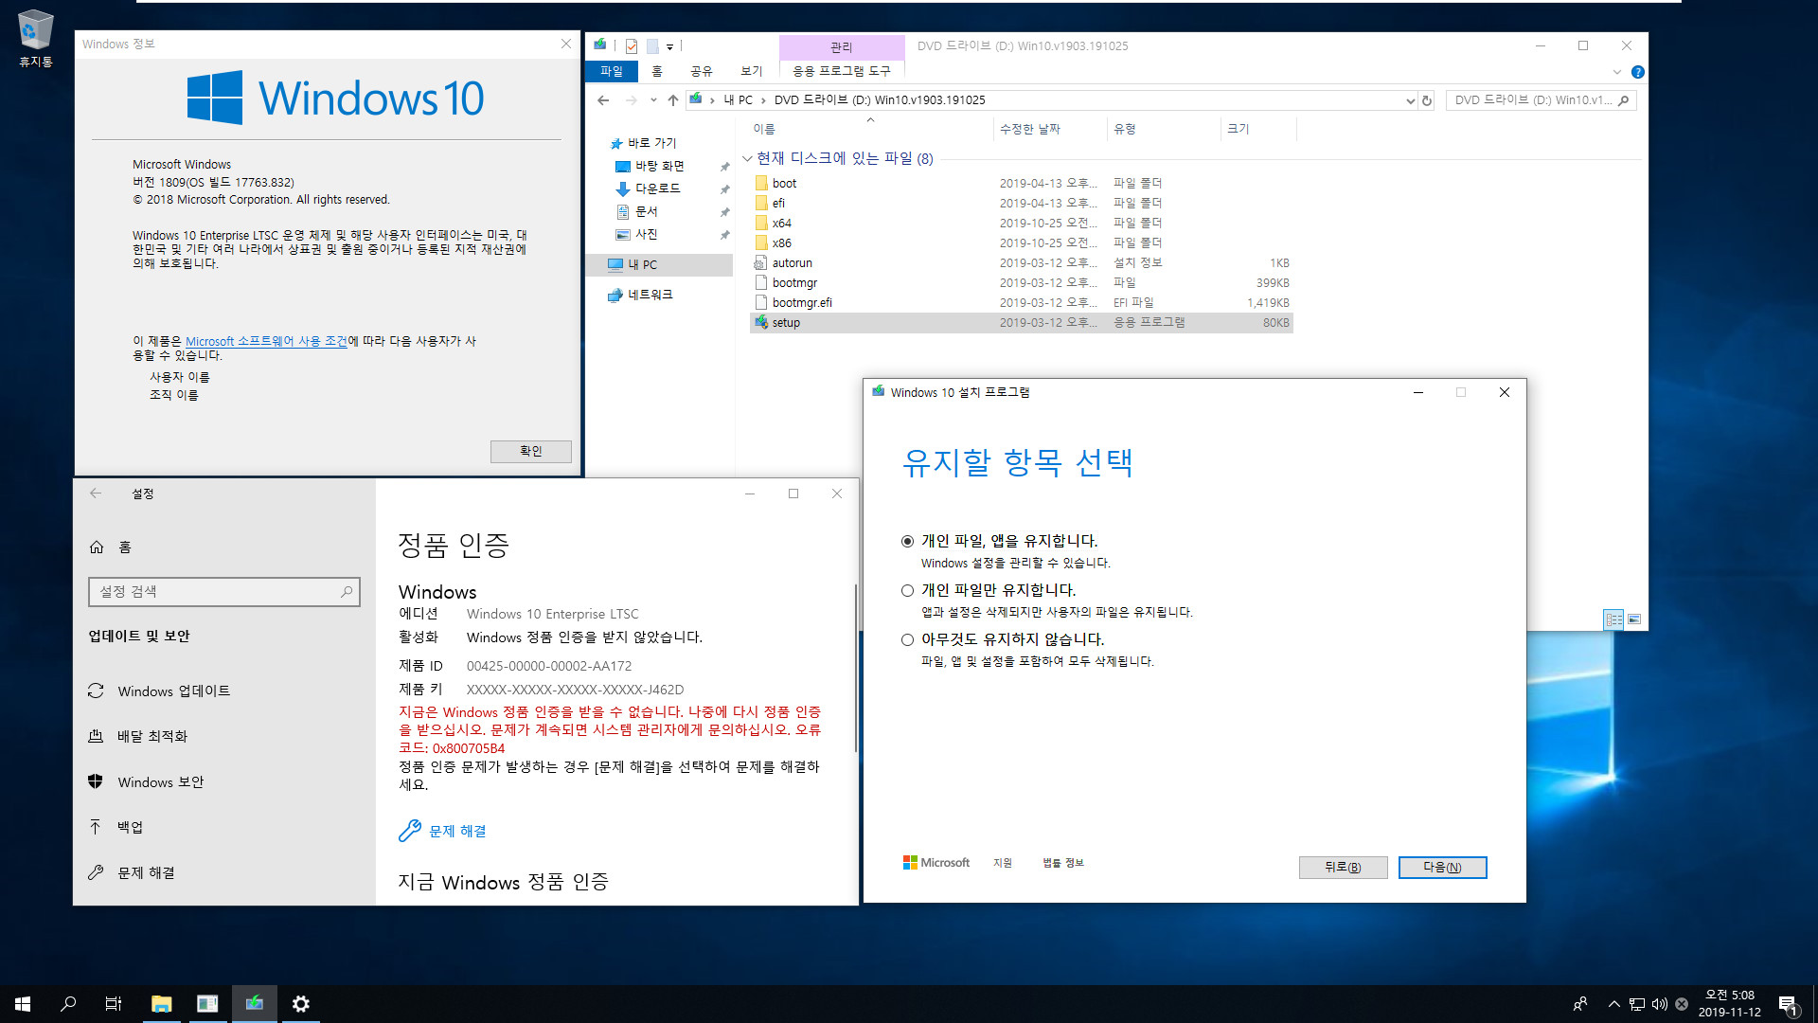Open 백업 settings page
Screen dimensions: 1818x1023
pyautogui.click(x=130, y=828)
